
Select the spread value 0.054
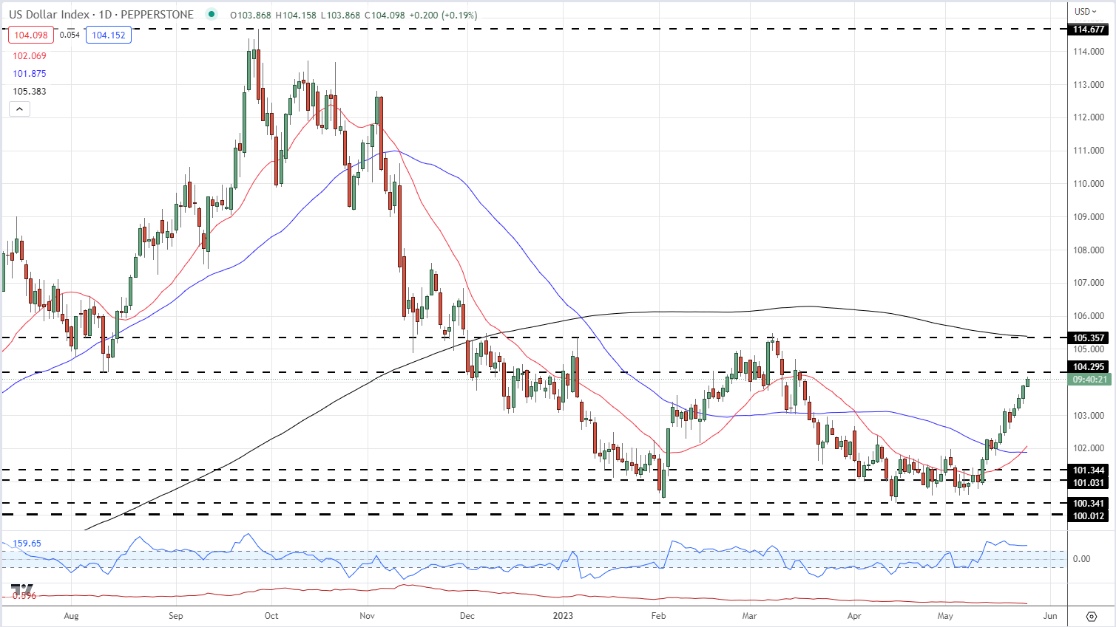pos(70,35)
